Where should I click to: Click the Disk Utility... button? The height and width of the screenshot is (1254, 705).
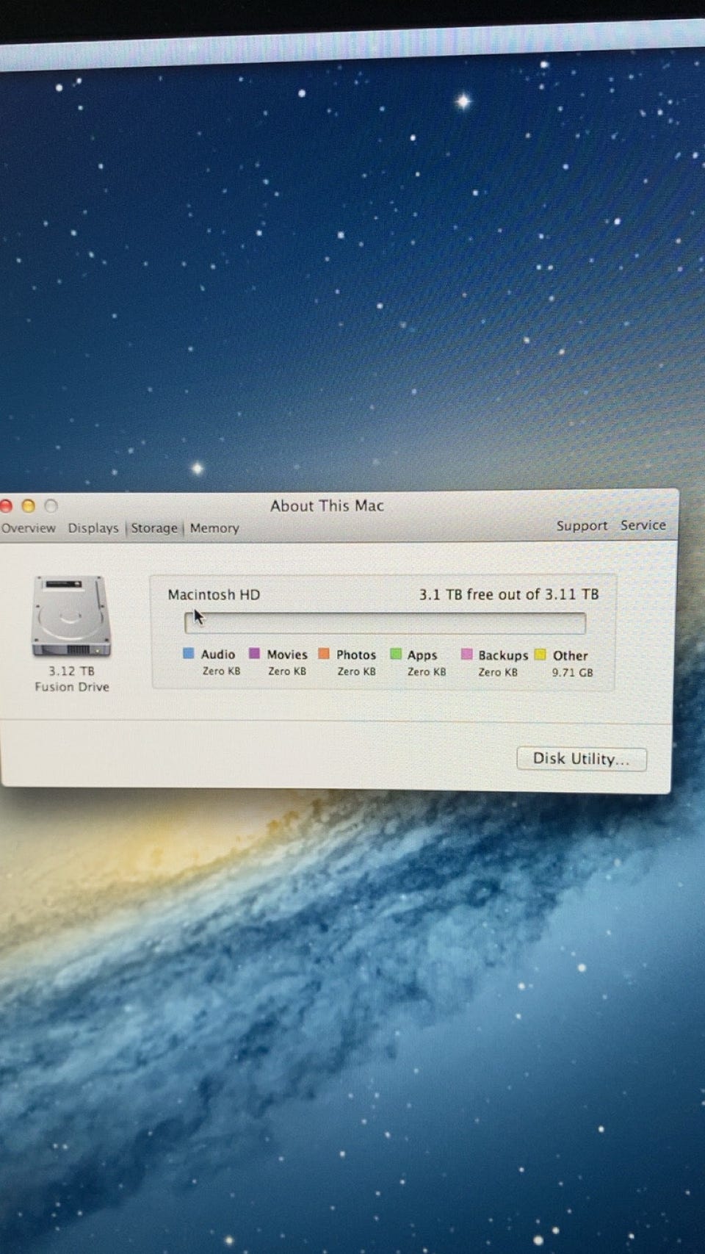point(582,759)
